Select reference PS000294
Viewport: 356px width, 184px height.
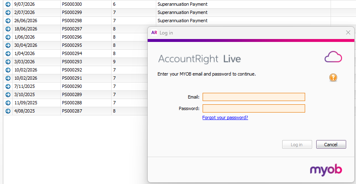tap(72, 53)
